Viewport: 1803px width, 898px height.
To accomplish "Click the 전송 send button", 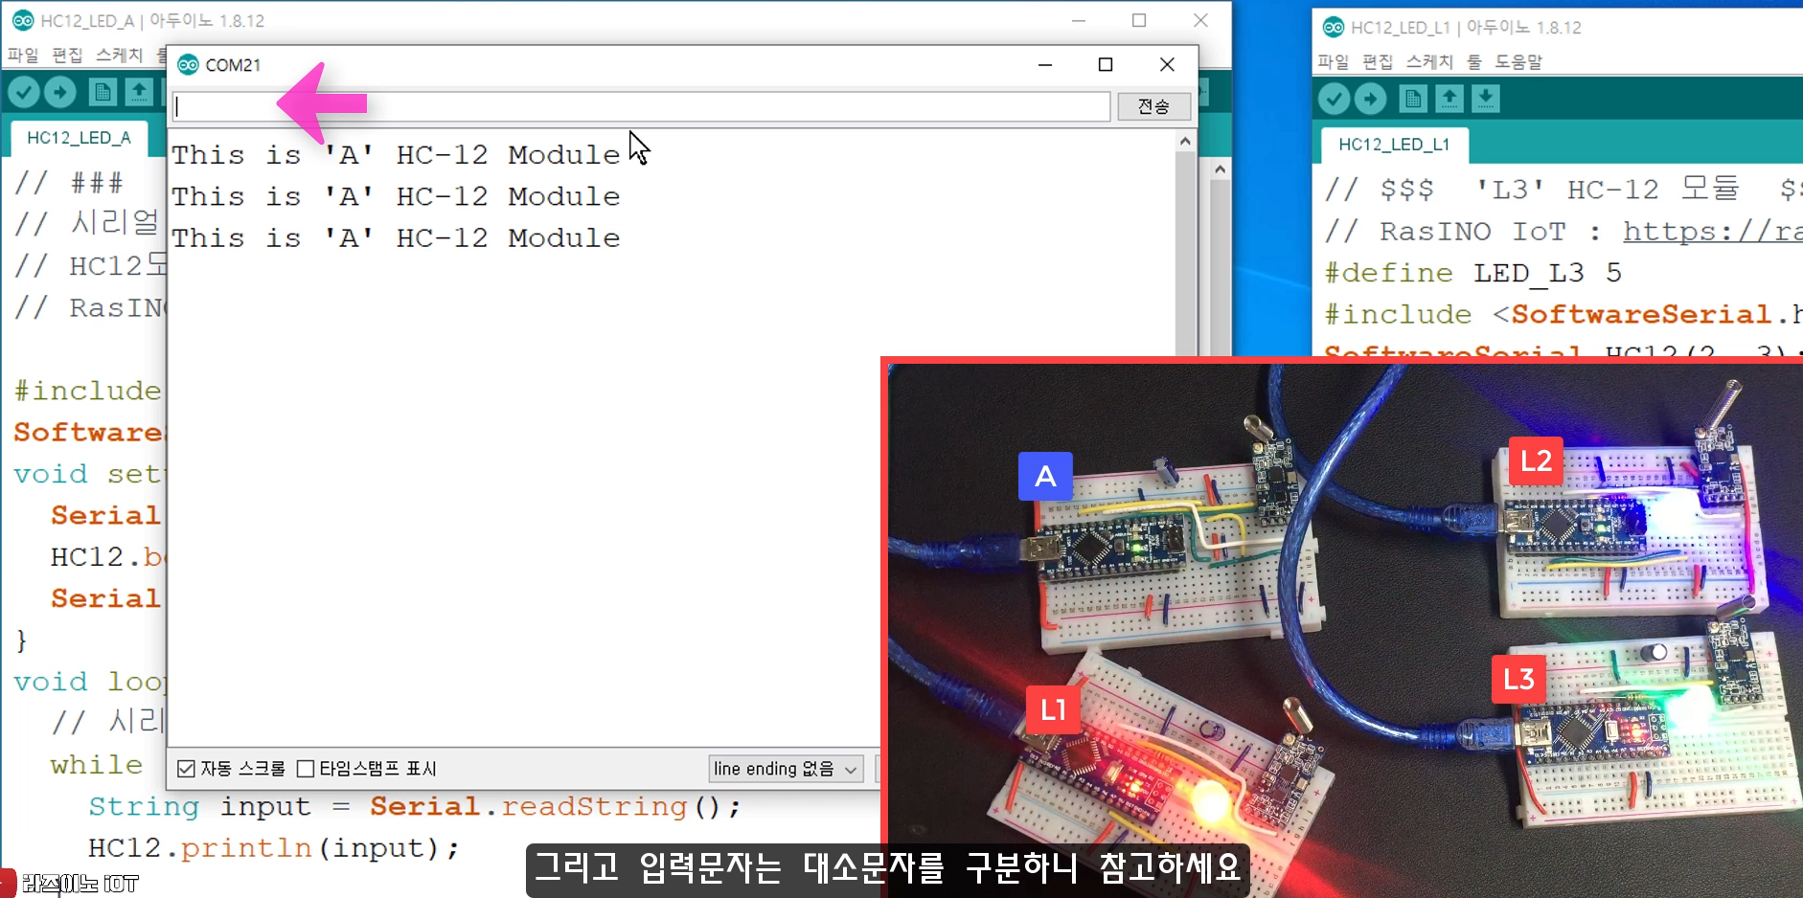I will (1153, 106).
